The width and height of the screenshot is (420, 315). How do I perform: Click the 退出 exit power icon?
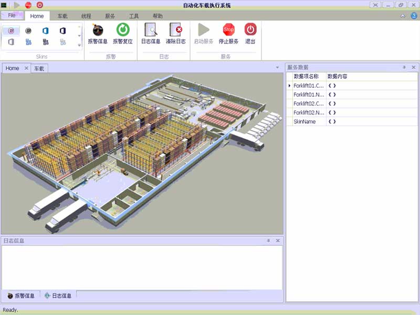(x=250, y=34)
